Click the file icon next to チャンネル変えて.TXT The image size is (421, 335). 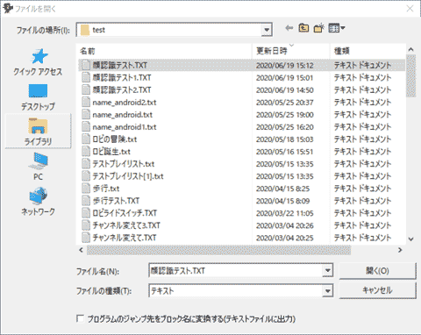(86, 237)
